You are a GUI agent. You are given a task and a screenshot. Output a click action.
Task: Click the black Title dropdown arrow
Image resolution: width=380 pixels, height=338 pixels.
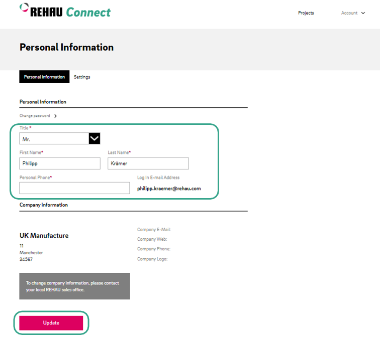coord(94,138)
